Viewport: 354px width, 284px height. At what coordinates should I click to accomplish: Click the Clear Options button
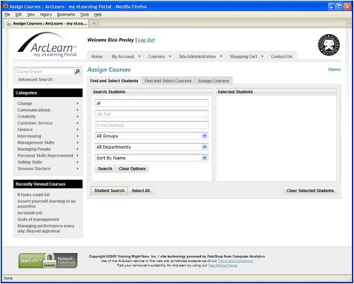point(132,169)
